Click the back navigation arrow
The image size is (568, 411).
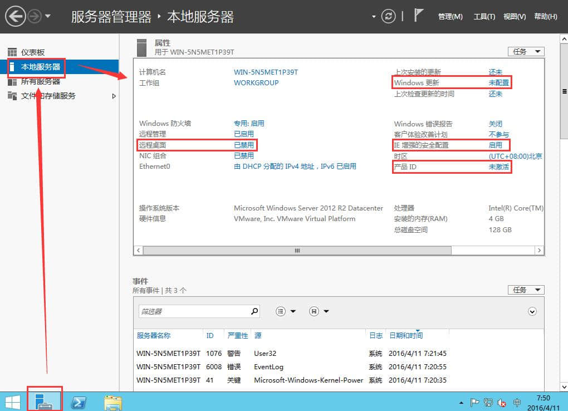point(15,16)
